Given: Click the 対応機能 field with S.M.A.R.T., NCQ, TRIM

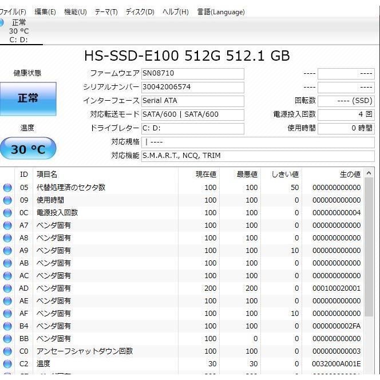Looking at the screenshot, I should pos(258,156).
